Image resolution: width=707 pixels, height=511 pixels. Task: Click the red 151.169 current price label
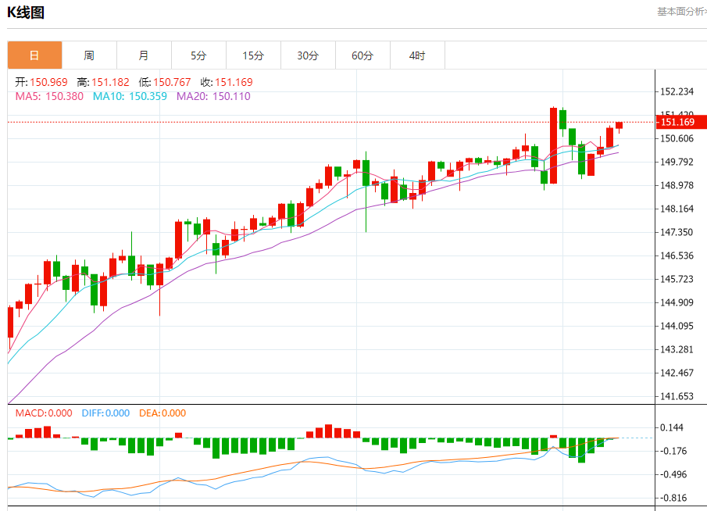click(x=681, y=122)
